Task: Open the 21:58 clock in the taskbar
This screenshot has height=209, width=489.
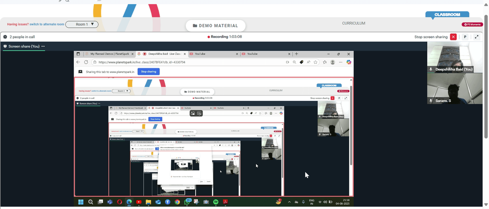Action: [x=343, y=202]
